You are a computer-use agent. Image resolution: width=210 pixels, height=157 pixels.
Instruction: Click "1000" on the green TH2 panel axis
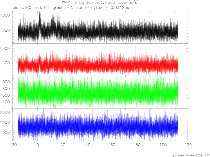5,82
